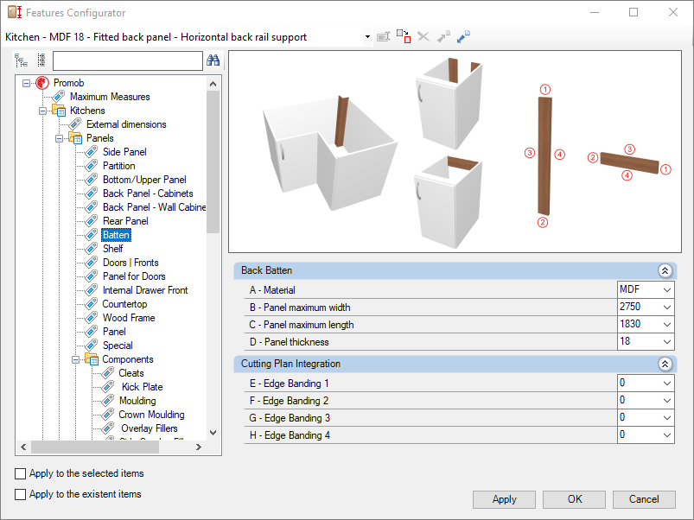Click the grey export arrow toolbar icon
The image size is (694, 520).
(443, 36)
